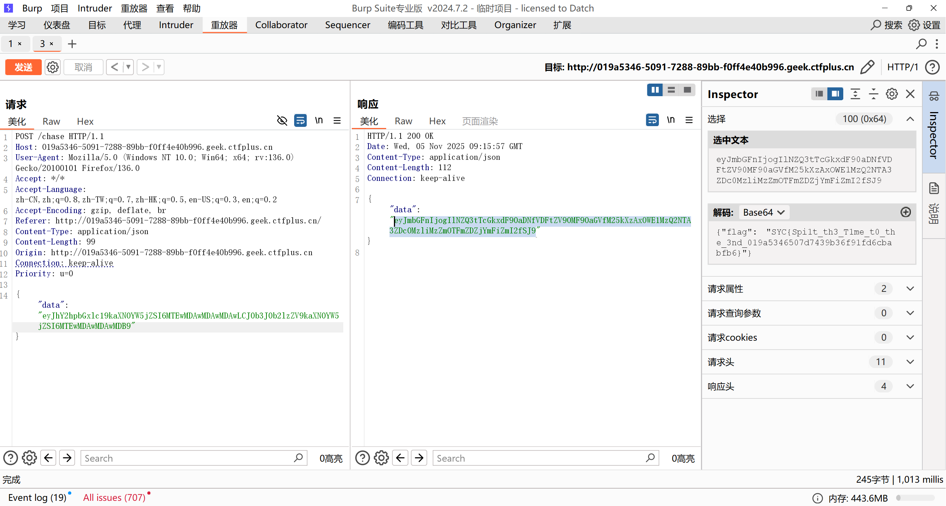
Task: Click the pencil icon to edit target
Action: pos(867,67)
